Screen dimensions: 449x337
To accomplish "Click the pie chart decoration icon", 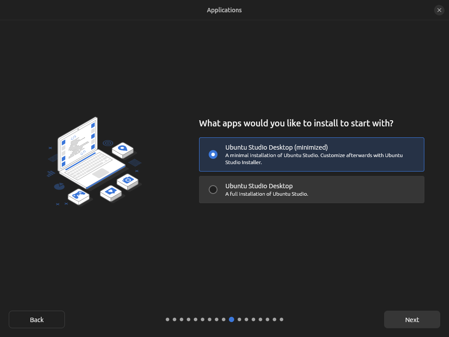I will (x=59, y=186).
